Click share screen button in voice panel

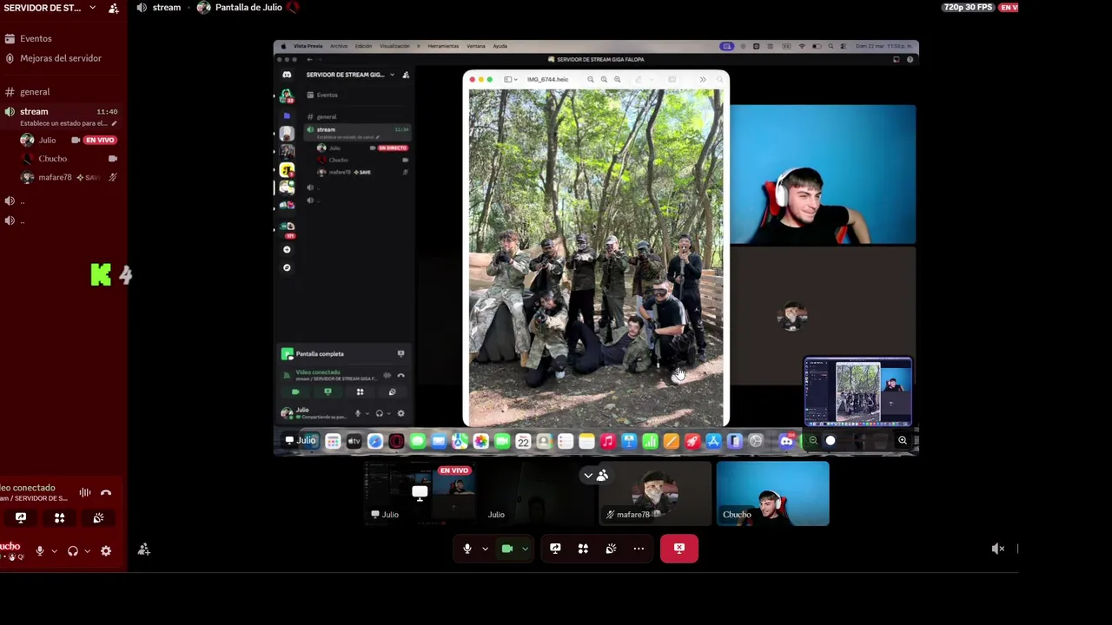point(21,518)
